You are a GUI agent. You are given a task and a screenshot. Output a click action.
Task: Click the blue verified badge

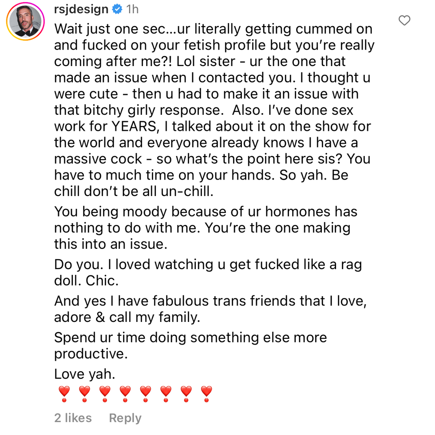[117, 9]
